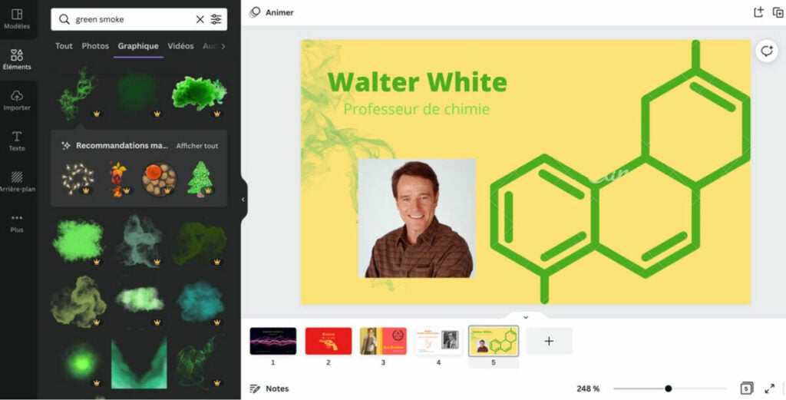Image resolution: width=786 pixels, height=400 pixels.
Task: Switch to the Vidéos tab
Action: (180, 46)
